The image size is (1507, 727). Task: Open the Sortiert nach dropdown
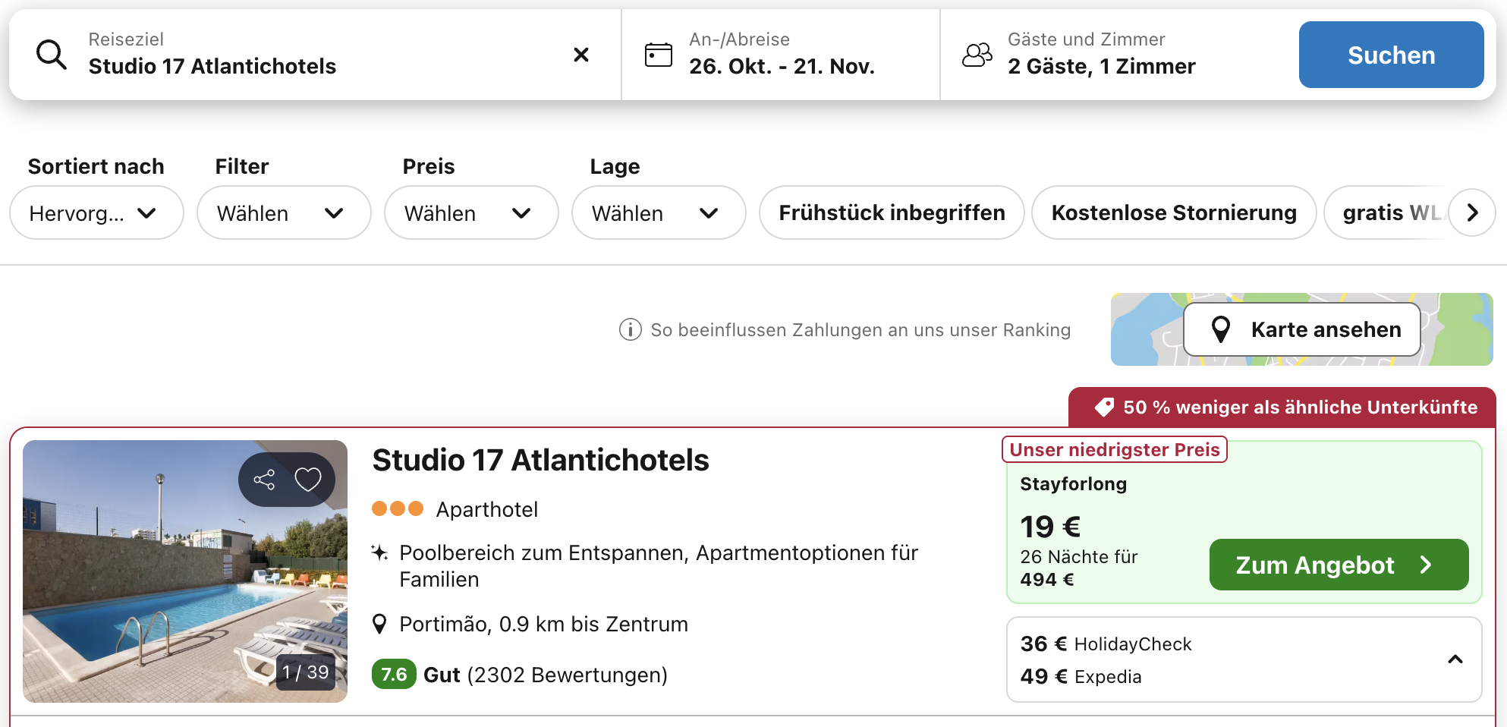click(96, 213)
